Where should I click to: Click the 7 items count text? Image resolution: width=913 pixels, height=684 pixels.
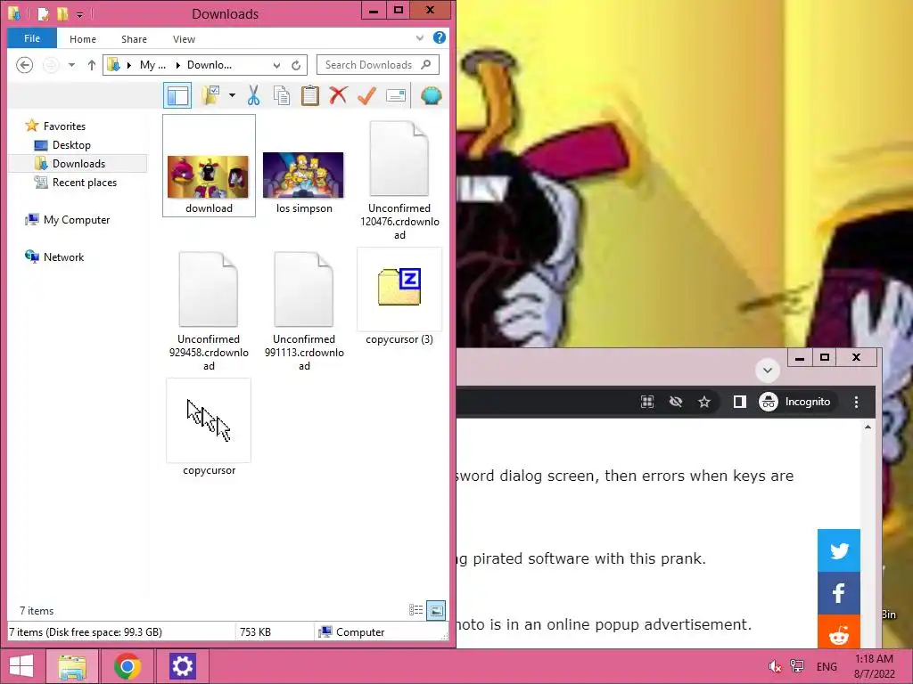(x=37, y=611)
